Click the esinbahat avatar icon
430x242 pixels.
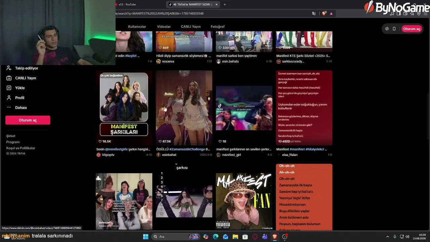pyautogui.click(x=159, y=155)
